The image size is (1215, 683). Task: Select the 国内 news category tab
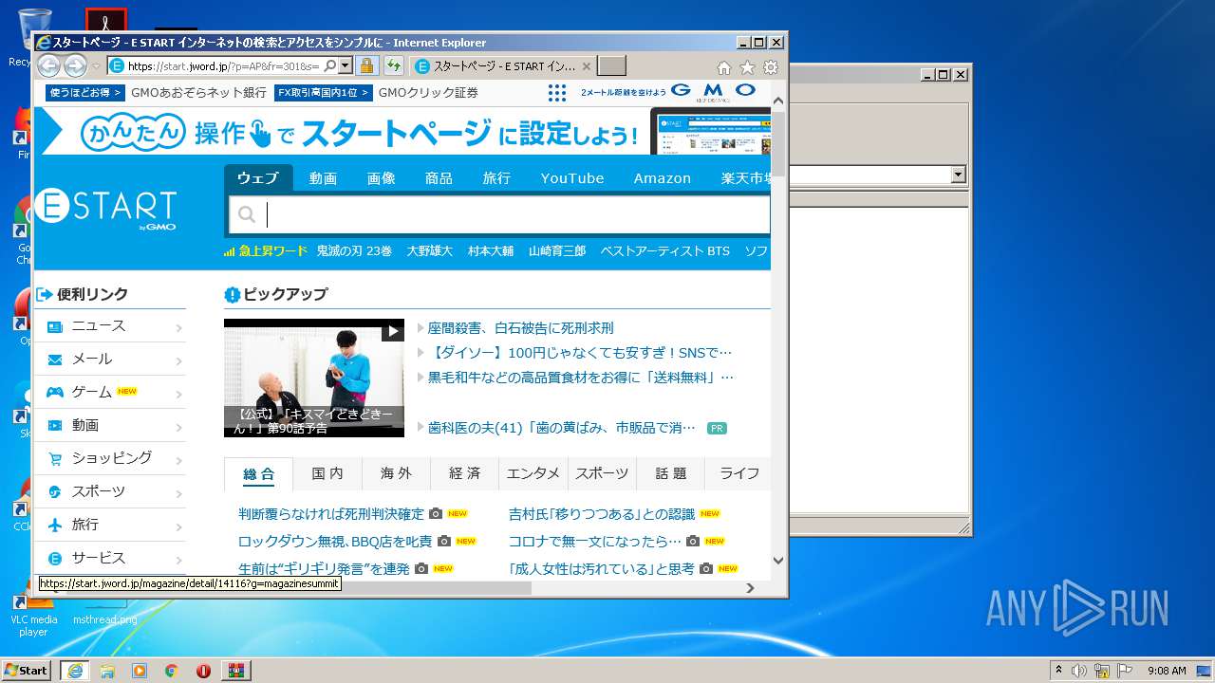click(x=327, y=473)
